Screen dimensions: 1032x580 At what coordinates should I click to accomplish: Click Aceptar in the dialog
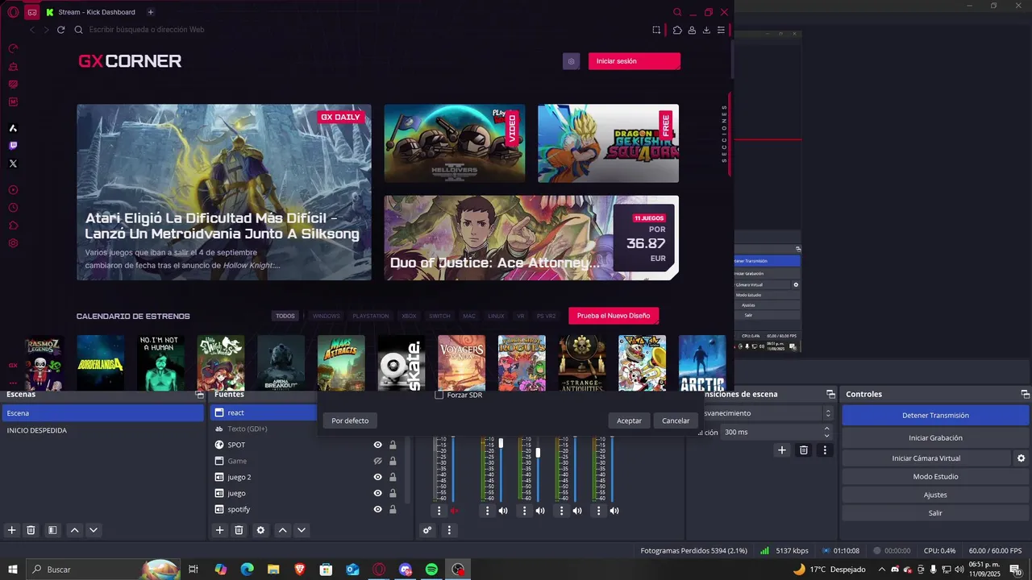click(x=630, y=420)
